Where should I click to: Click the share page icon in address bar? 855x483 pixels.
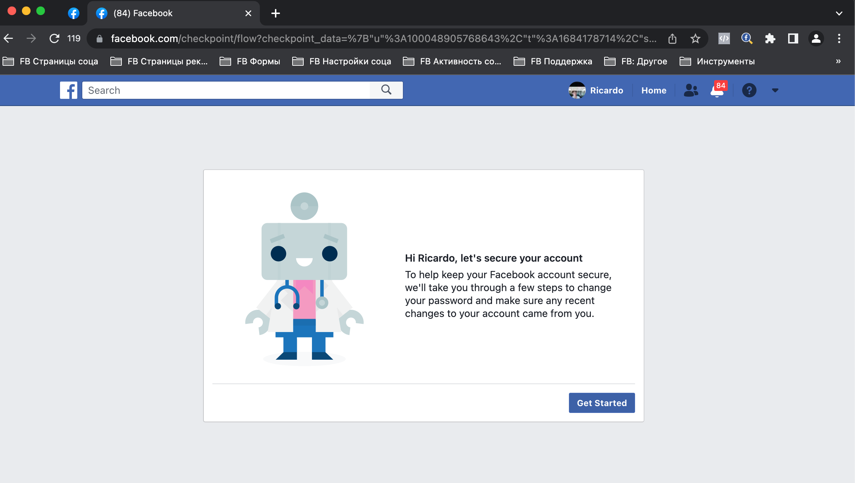(672, 38)
